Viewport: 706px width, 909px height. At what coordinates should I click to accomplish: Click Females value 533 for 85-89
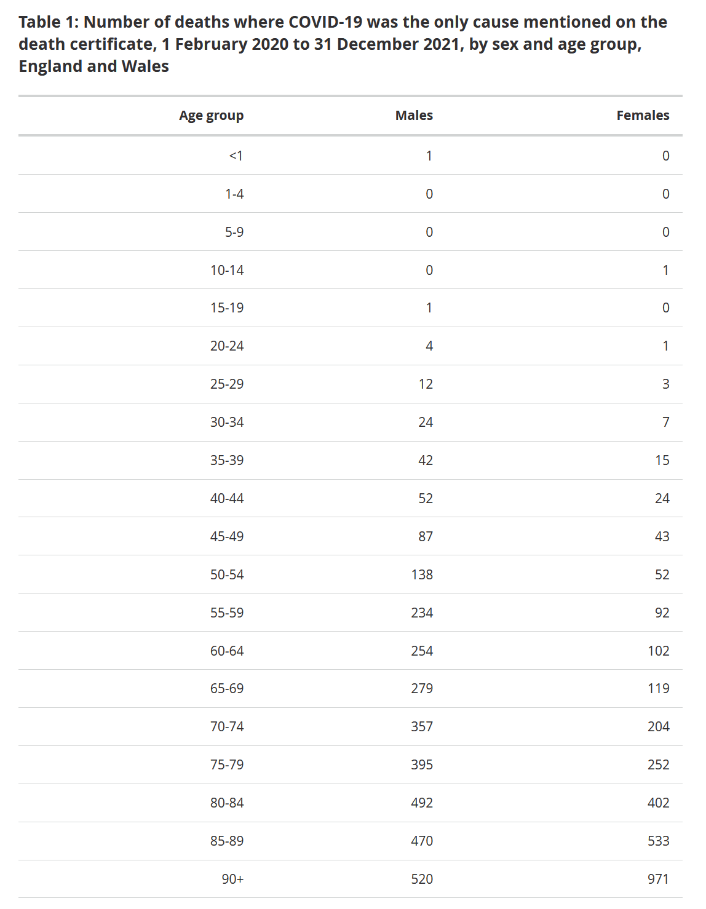pos(658,841)
